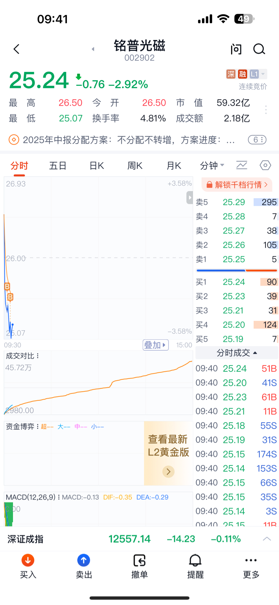Image resolution: width=279 pixels, height=605 pixels.
Task: Tap the current price 25.24
Action: [39, 80]
